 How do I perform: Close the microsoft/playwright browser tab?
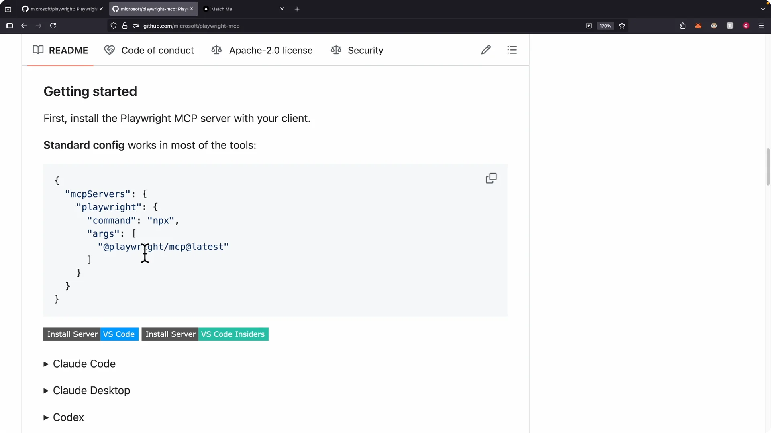coord(101,9)
